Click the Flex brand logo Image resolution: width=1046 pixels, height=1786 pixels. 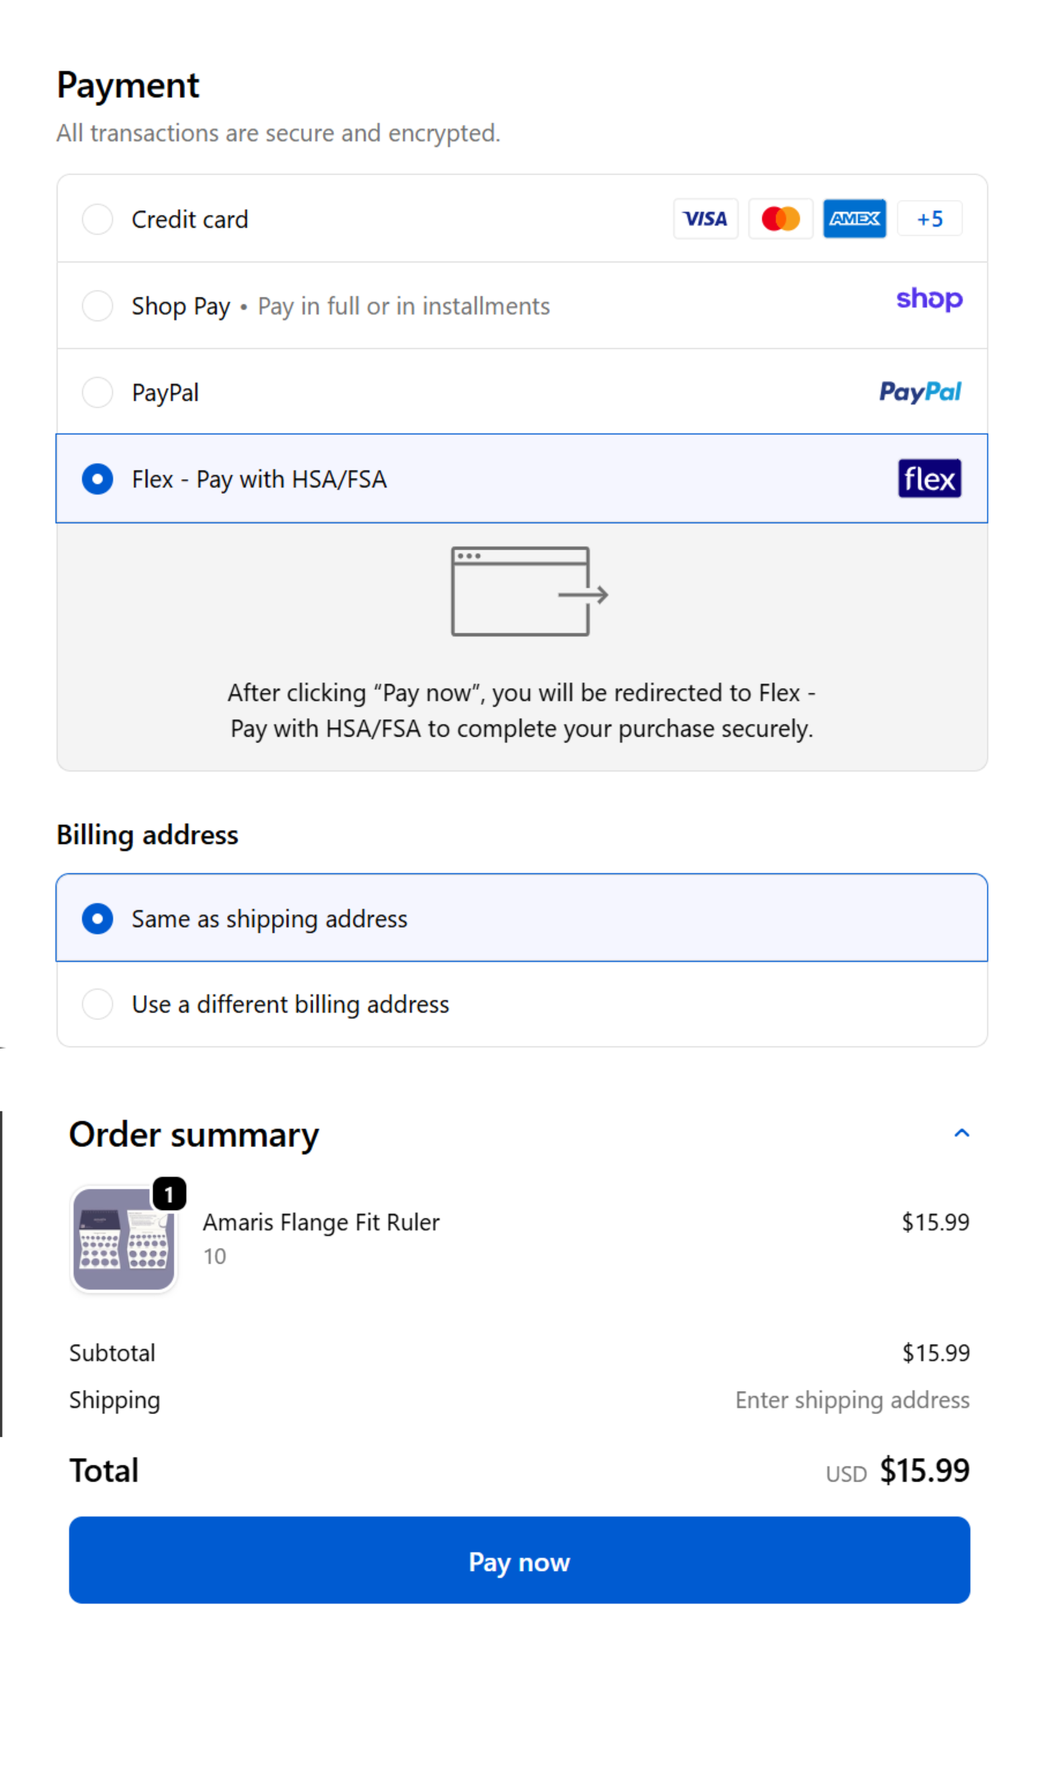pos(929,479)
